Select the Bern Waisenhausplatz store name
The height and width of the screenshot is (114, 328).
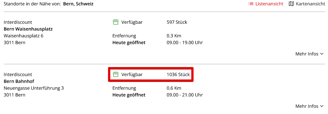coord(28,29)
